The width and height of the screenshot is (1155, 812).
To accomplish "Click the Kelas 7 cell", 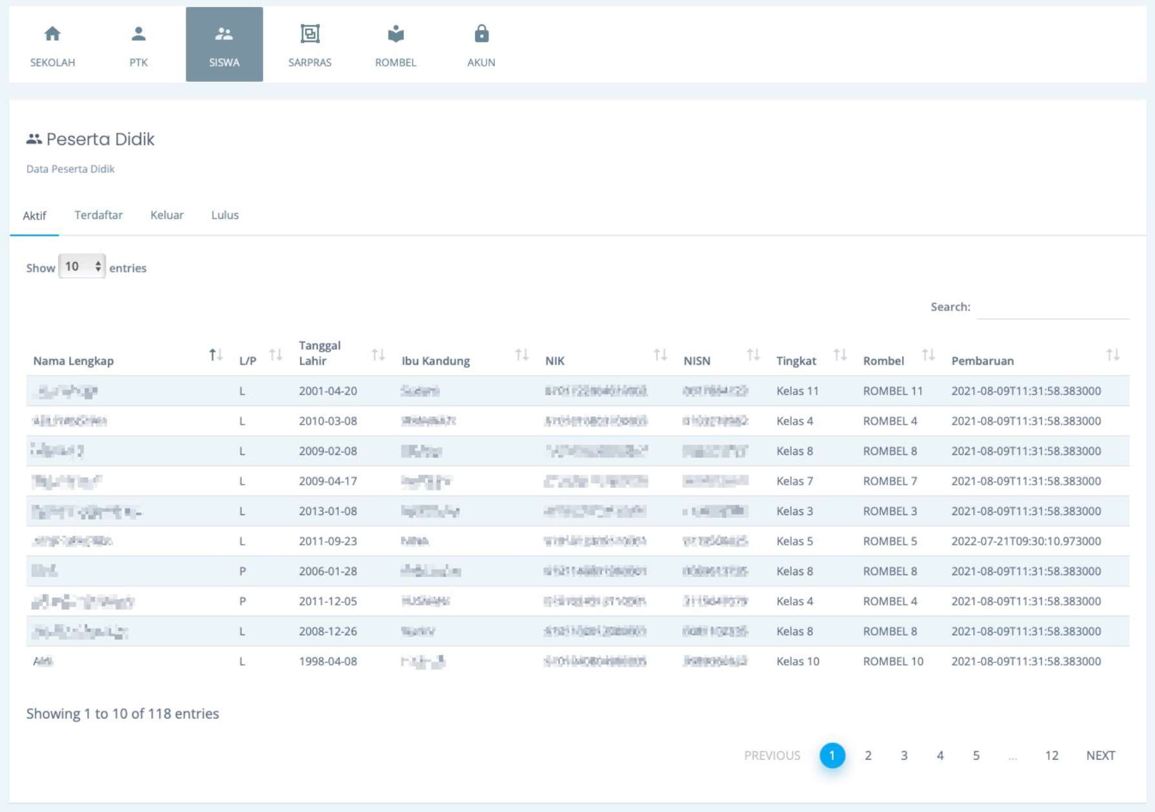I will point(794,481).
